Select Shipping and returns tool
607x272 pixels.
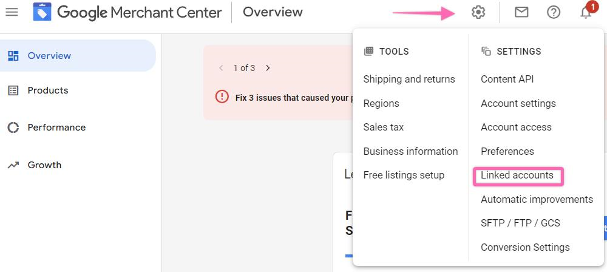tap(409, 79)
